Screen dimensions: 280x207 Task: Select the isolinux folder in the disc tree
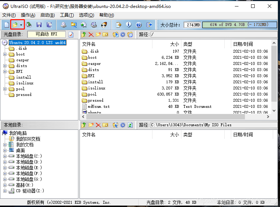(25, 83)
